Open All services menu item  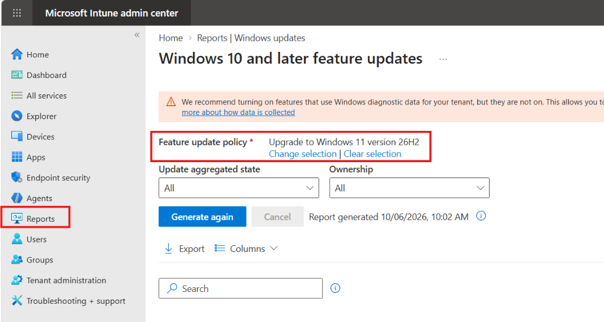click(x=46, y=95)
